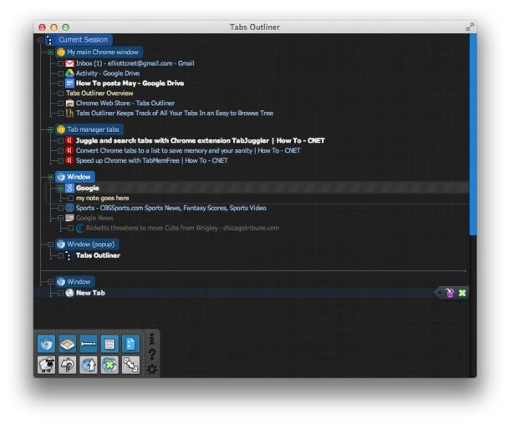Select Sports - CBSSports.com entry
The width and height of the screenshot is (510, 424).
coord(171,208)
